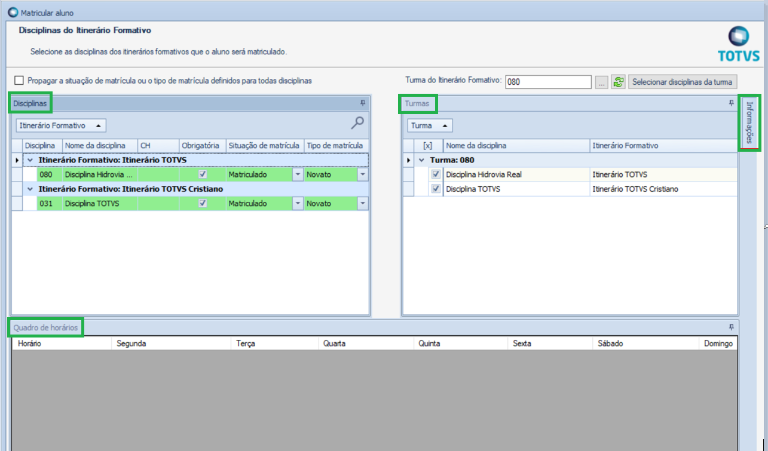This screenshot has height=451, width=768.
Task: Click the Horário column header
Action: pos(62,343)
